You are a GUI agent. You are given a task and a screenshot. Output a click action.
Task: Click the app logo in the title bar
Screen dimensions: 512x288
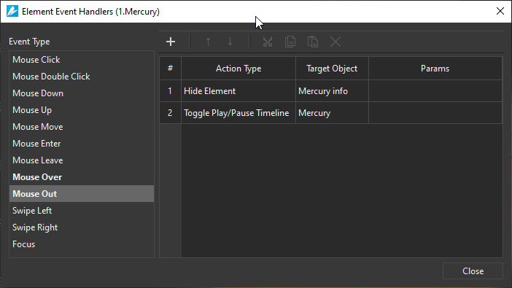12,12
